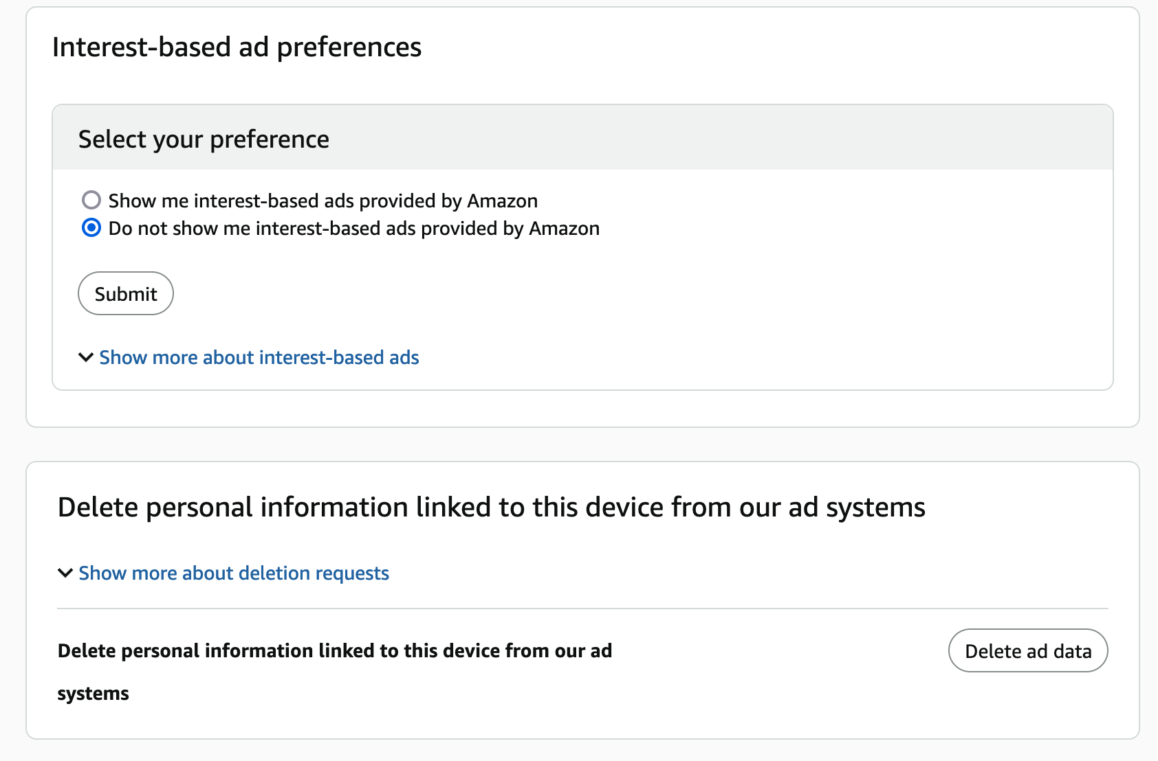
Task: Click the word "systems" under the bold row label
Action: (x=94, y=694)
